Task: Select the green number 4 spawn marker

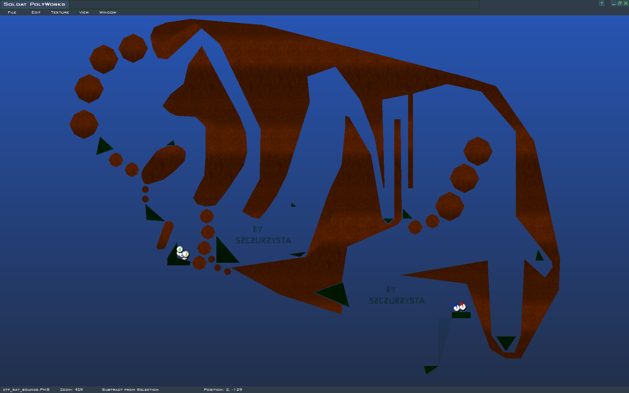Action: pos(180,249)
